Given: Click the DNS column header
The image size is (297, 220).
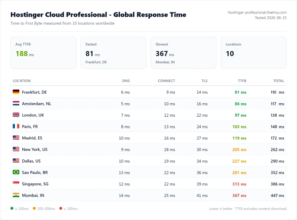Looking at the screenshot, I should tap(126, 81).
